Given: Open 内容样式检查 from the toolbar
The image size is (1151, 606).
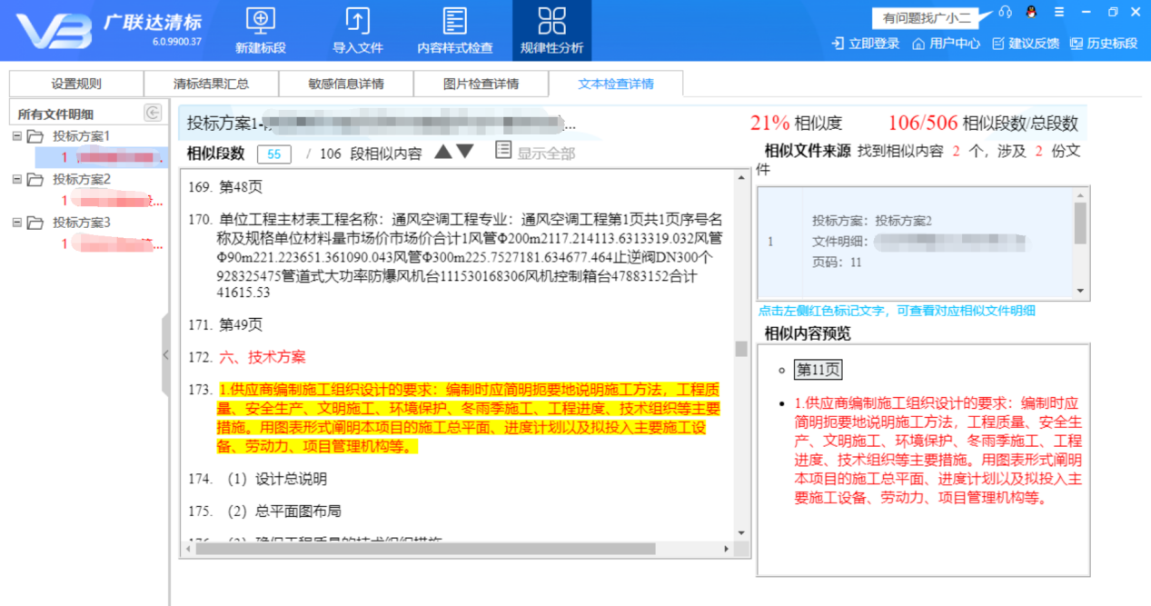Looking at the screenshot, I should 453,29.
